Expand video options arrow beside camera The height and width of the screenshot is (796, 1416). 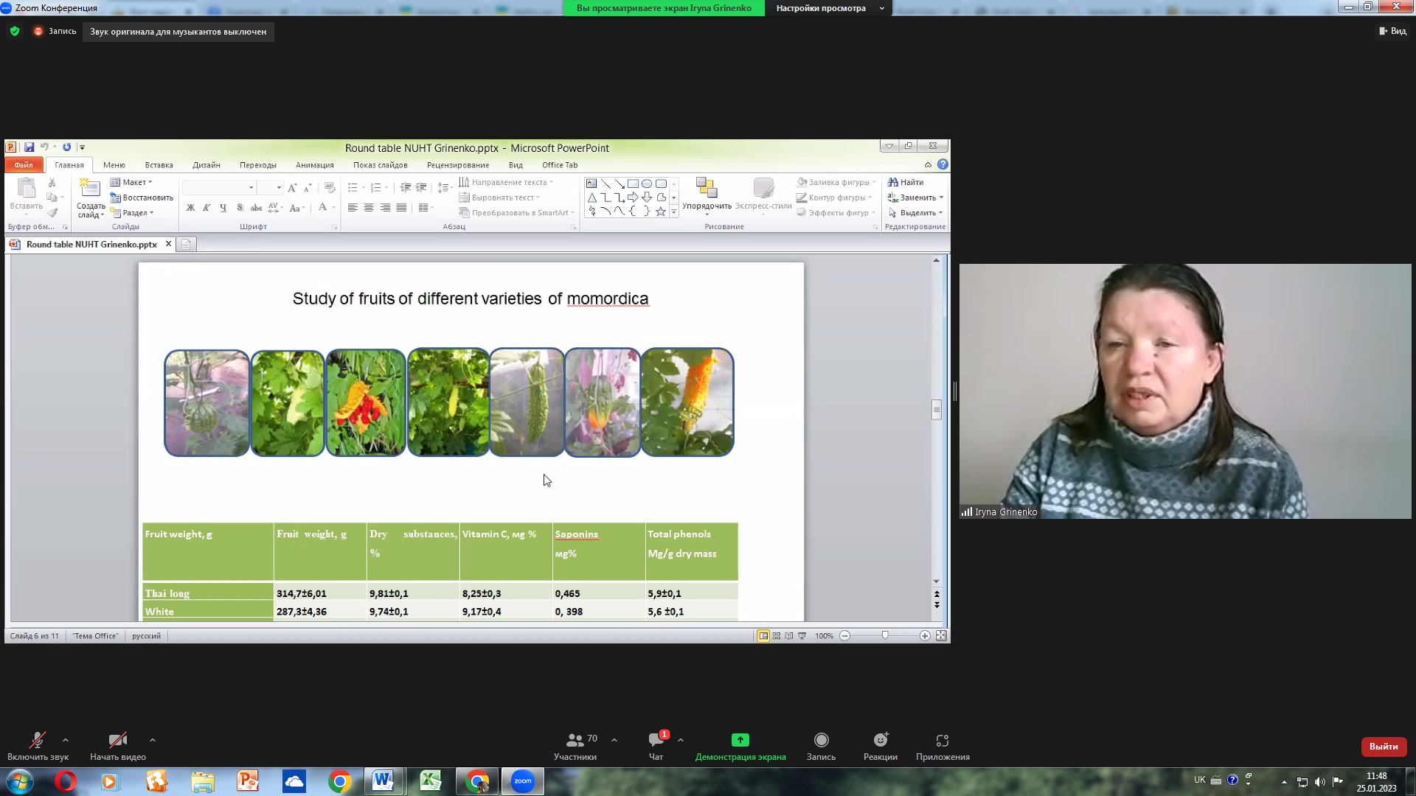153,739
